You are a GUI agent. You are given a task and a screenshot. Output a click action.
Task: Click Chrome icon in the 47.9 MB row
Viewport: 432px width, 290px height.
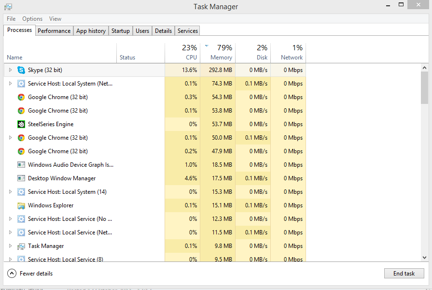click(x=21, y=151)
